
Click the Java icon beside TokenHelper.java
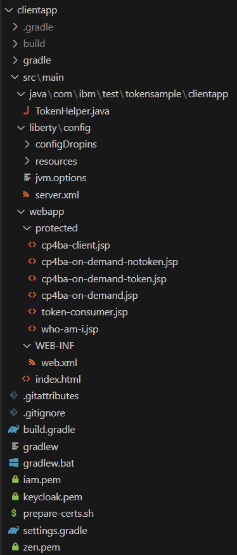(26, 111)
